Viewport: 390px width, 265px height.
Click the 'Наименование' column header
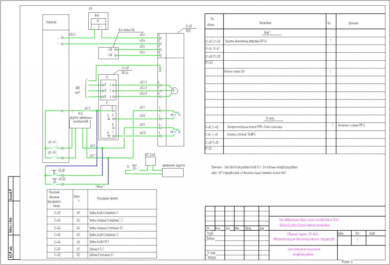coord(266,23)
